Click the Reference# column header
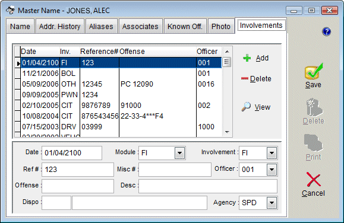This screenshot has height=223, width=344. (99, 52)
